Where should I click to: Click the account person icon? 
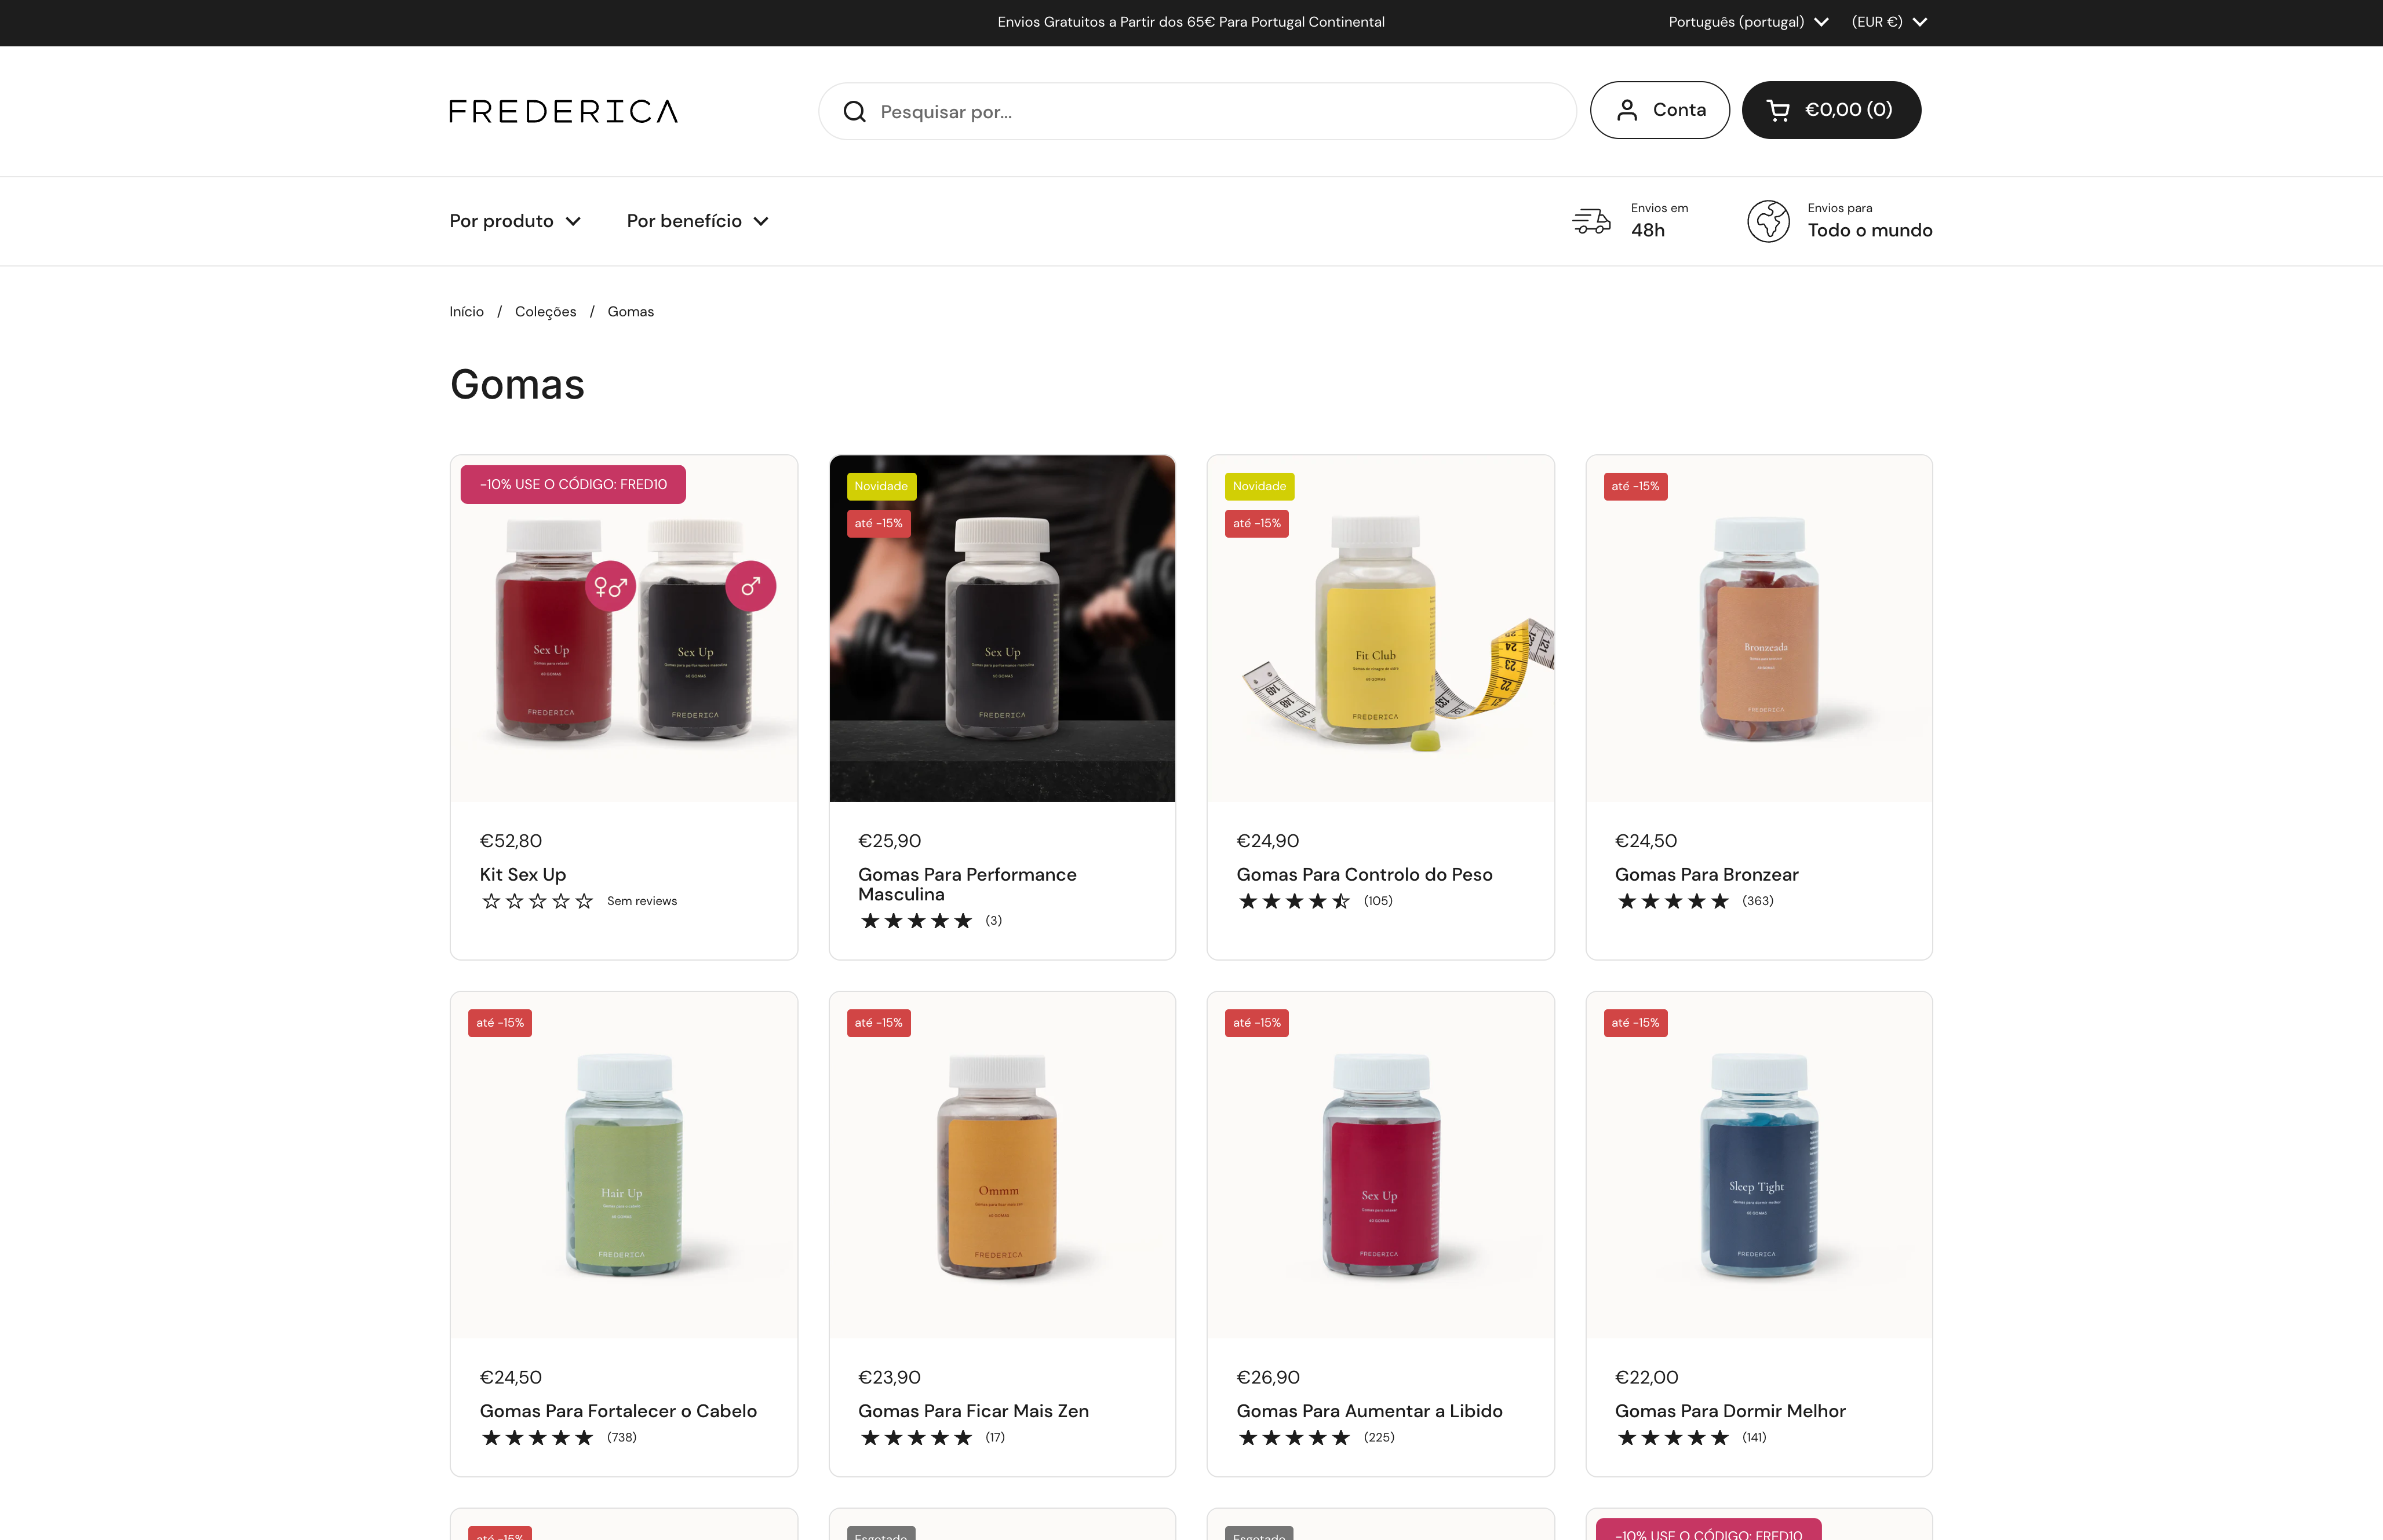tap(1627, 110)
